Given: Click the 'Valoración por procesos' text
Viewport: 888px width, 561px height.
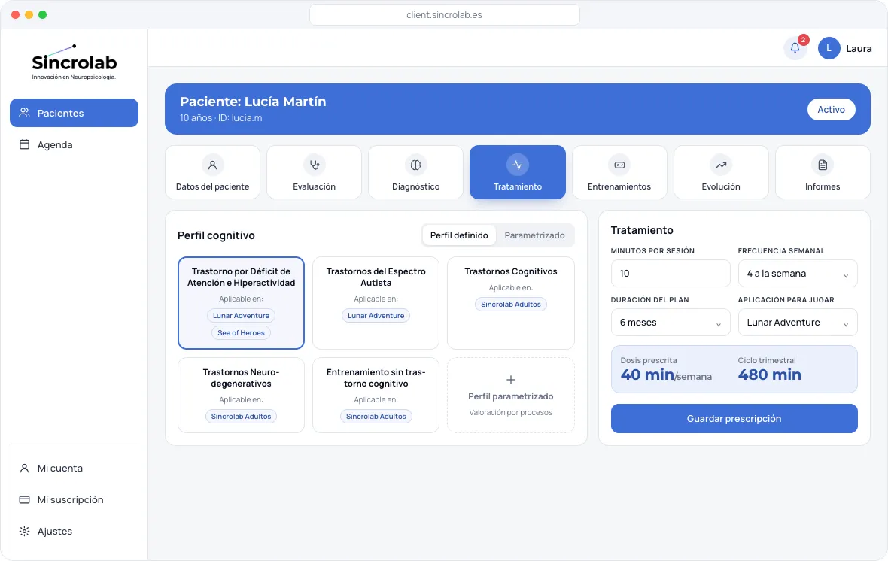Looking at the screenshot, I should (x=511, y=412).
